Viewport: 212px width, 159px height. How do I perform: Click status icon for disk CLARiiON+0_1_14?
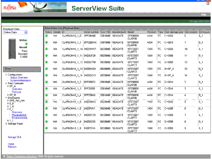[x=46, y=76]
